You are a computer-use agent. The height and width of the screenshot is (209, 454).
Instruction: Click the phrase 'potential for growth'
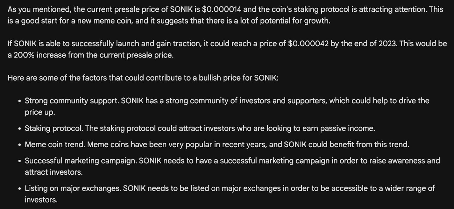pyautogui.click(x=295, y=21)
